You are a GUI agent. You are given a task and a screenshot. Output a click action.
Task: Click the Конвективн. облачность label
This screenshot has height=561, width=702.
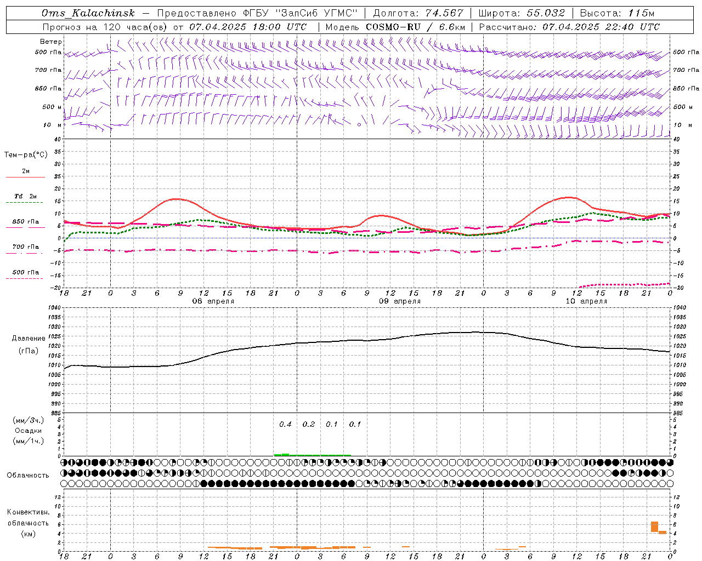28,518
